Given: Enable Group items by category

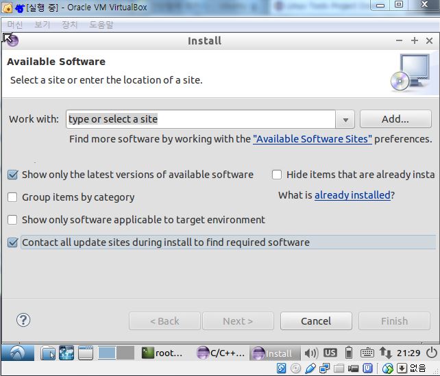Looking at the screenshot, I should click(12, 197).
